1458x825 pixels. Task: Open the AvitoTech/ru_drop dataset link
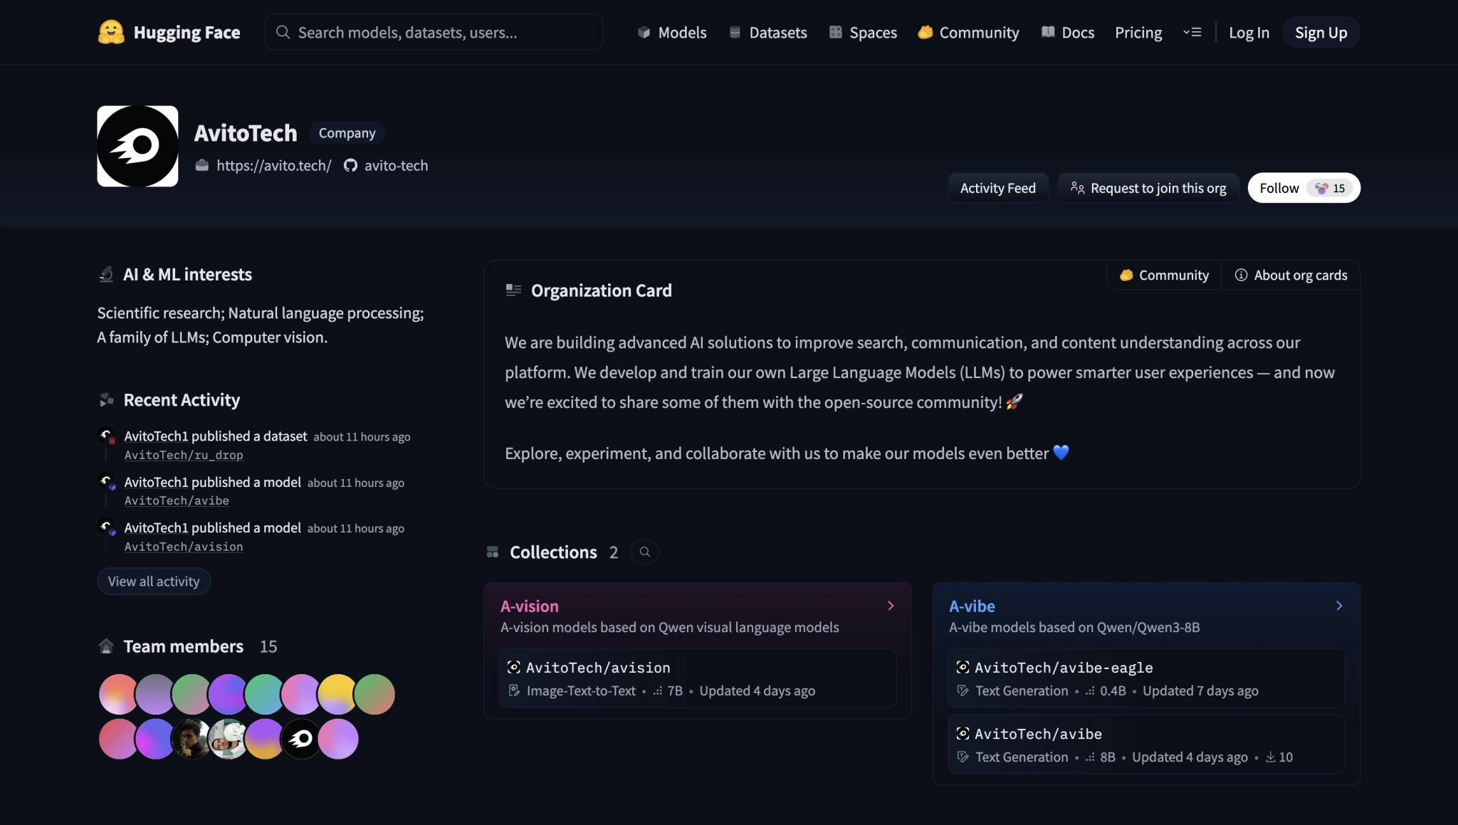pos(184,455)
